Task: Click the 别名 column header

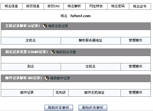Action: [31, 67]
